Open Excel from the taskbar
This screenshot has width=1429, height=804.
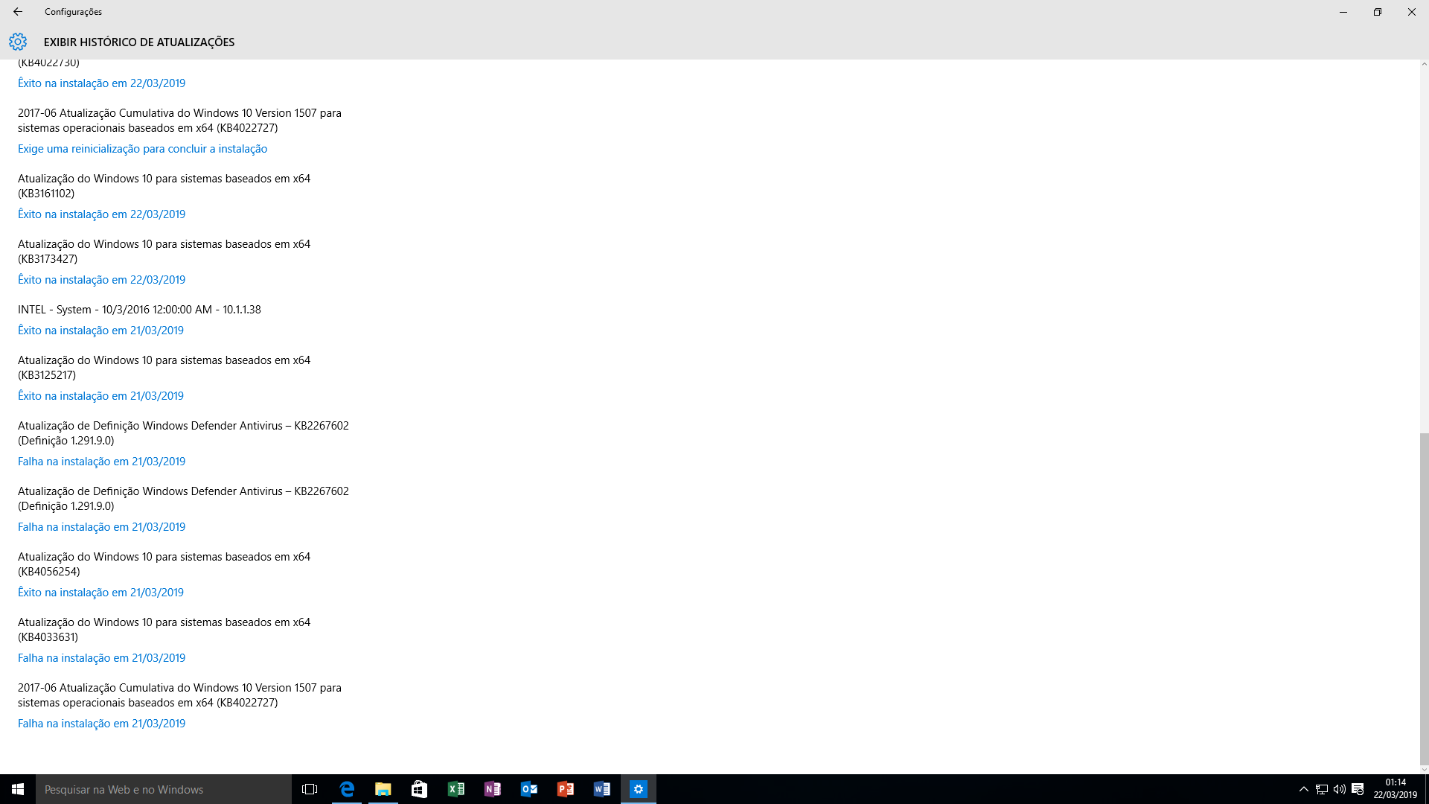pos(456,789)
